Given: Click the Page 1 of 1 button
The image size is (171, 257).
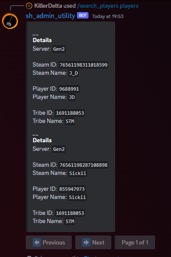Looking at the screenshot, I should 135,242.
